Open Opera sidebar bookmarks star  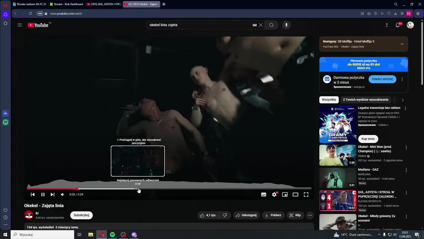(x=5, y=23)
